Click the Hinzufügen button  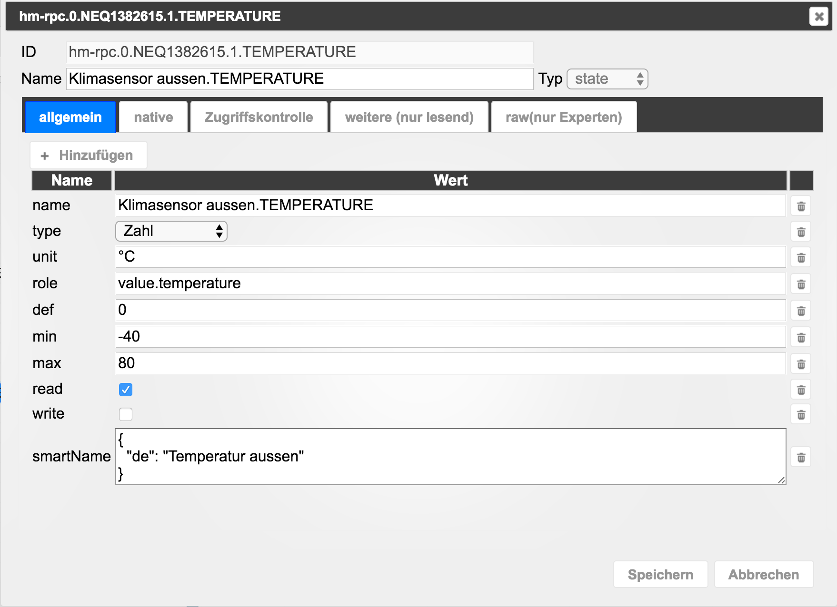[x=89, y=155]
